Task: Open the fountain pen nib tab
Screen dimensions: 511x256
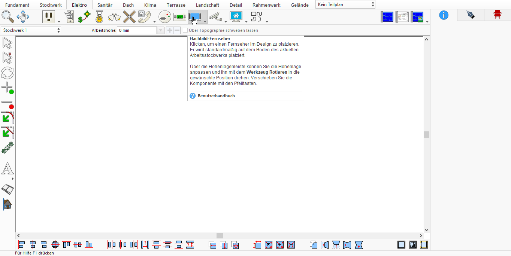Action: coord(471,15)
